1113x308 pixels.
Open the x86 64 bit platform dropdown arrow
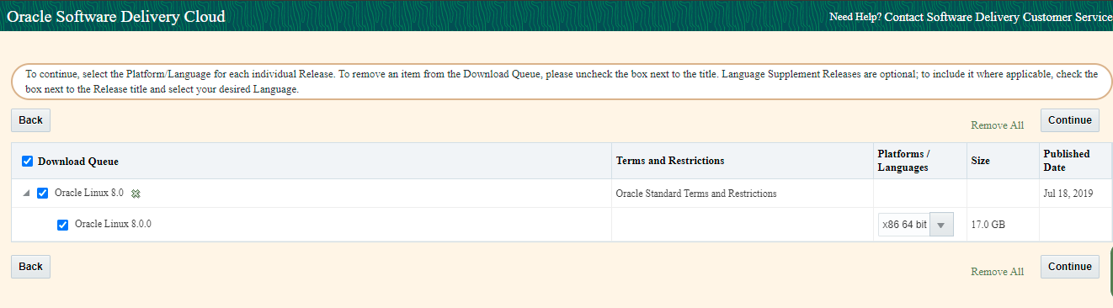click(x=941, y=225)
